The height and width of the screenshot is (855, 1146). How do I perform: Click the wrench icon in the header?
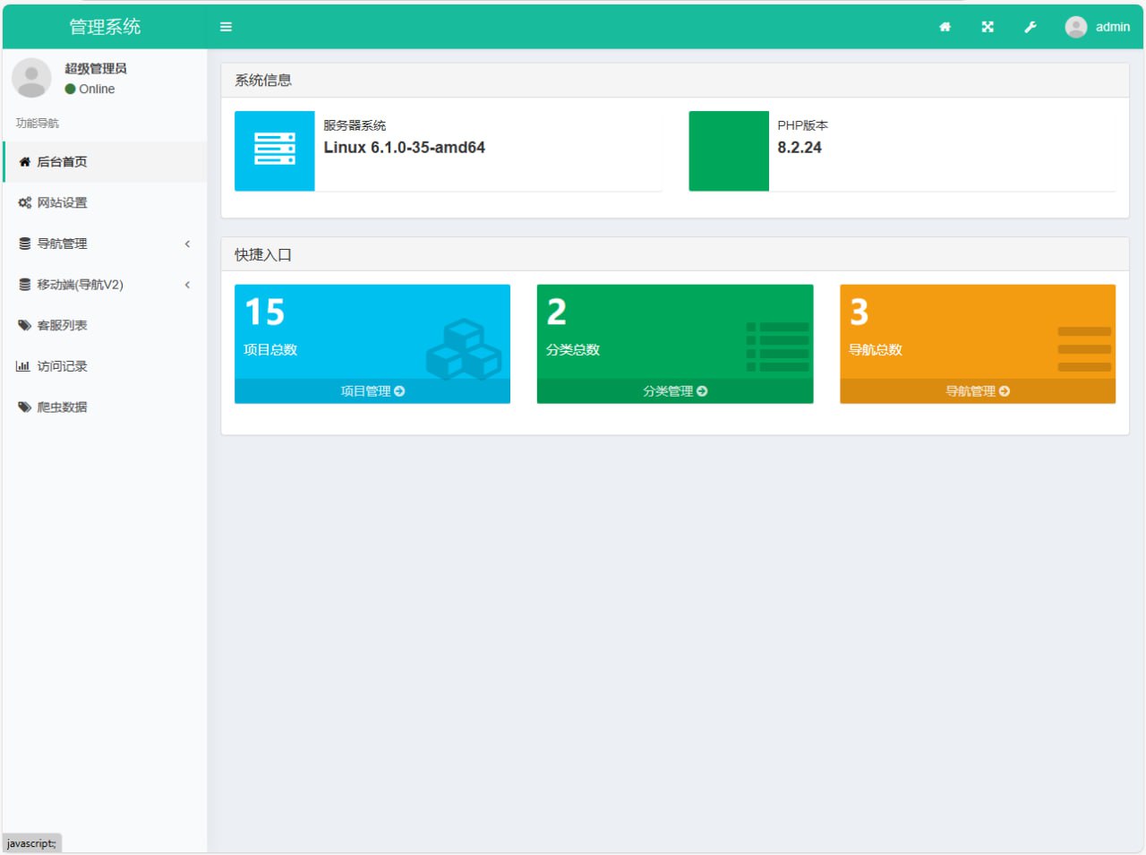[x=1031, y=27]
